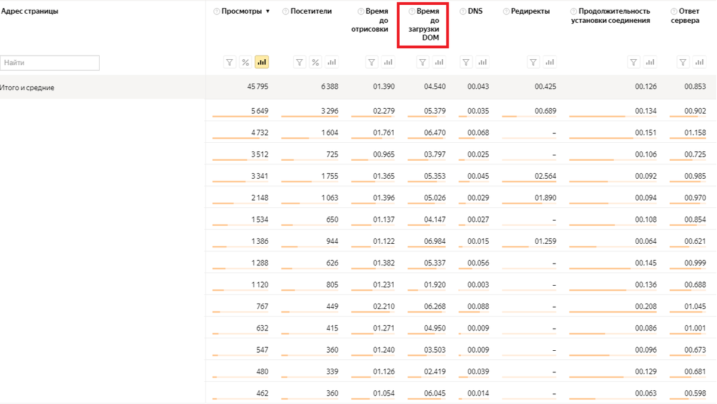Click DOM load value 06.984
The width and height of the screenshot is (717, 404).
[434, 241]
